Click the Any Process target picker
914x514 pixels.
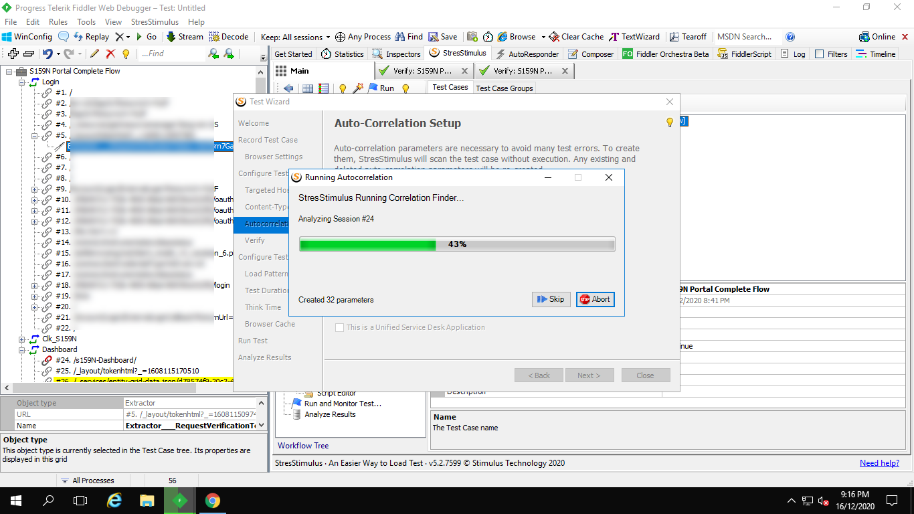click(363, 37)
